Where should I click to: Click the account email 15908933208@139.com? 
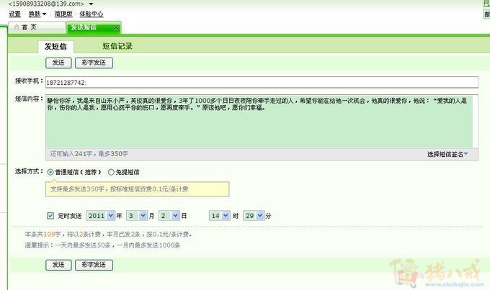click(46, 4)
